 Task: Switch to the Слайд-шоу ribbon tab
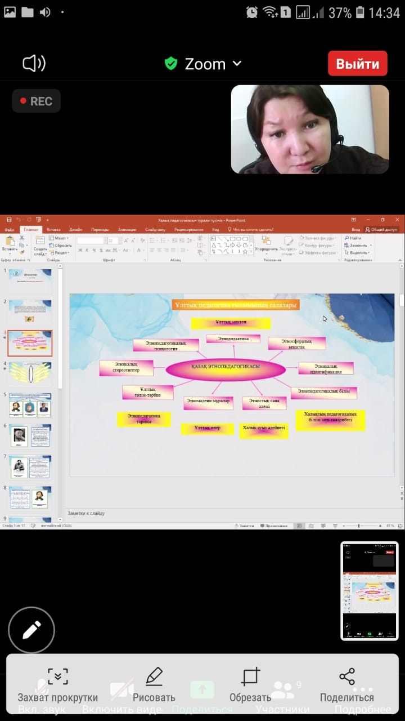155,230
